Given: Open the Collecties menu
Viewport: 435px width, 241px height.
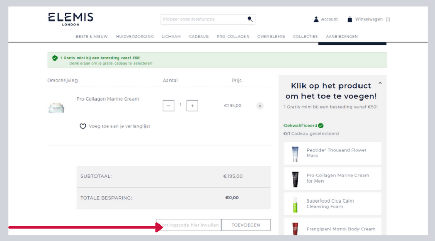Looking at the screenshot, I should (306, 36).
